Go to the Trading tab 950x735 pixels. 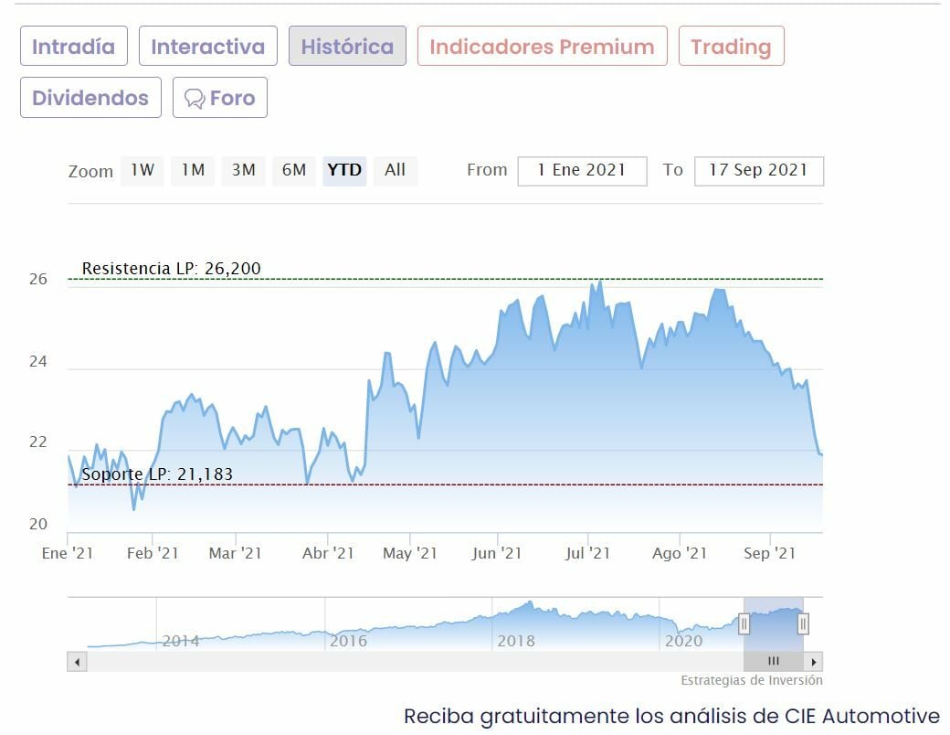[731, 47]
